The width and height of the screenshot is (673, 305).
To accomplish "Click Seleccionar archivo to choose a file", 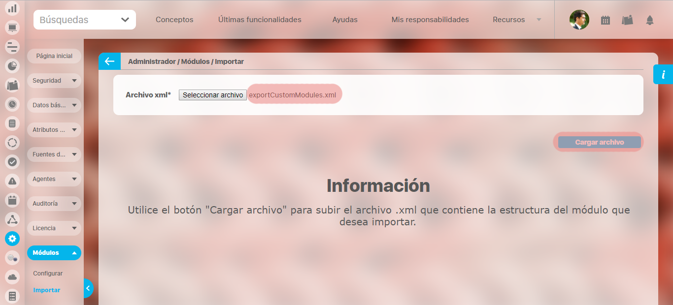I will 213,95.
